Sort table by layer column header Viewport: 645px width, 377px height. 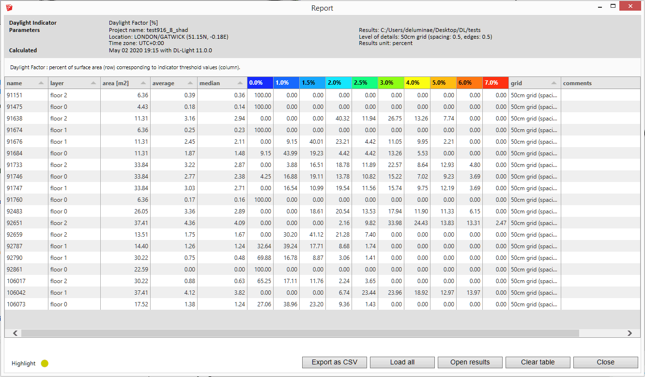click(x=74, y=83)
